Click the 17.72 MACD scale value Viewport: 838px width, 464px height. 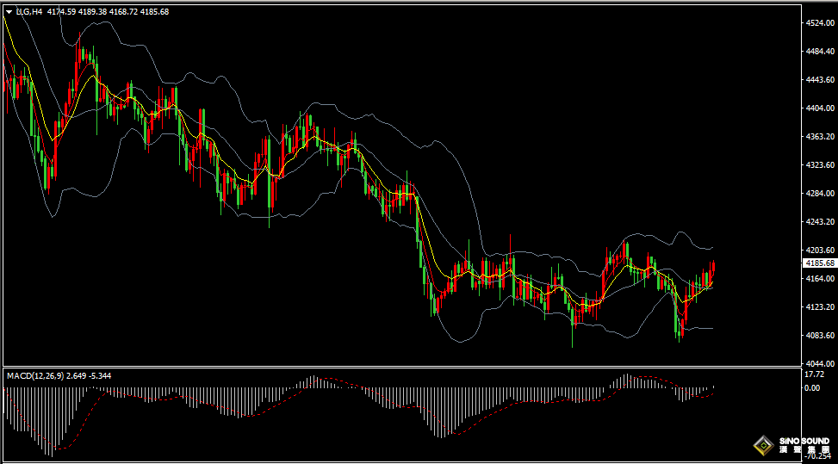pyautogui.click(x=815, y=374)
